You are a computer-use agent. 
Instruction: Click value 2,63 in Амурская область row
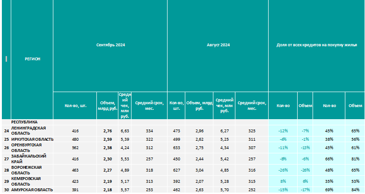199,190
